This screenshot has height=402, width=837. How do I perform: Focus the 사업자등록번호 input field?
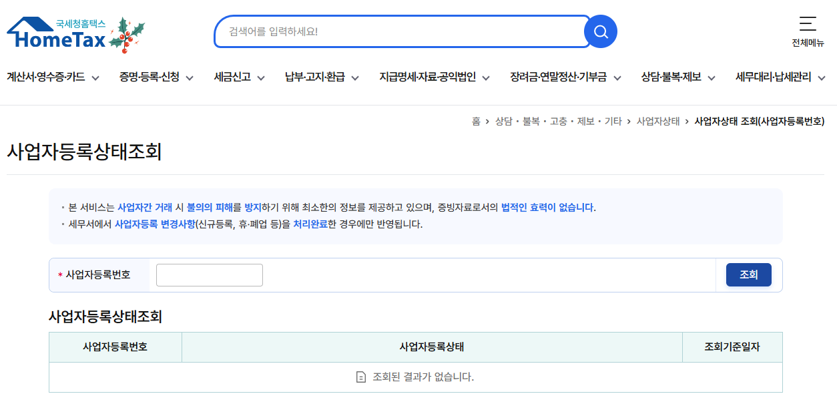[x=210, y=275]
